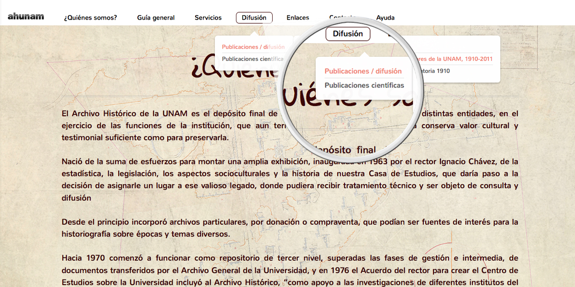Screen dimensions: 575x287
Task: Click the unmagnified Difusión item in the navigation bar
Action: coord(254,17)
